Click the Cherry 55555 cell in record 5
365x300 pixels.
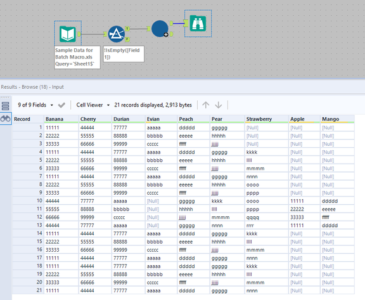(x=95, y=160)
